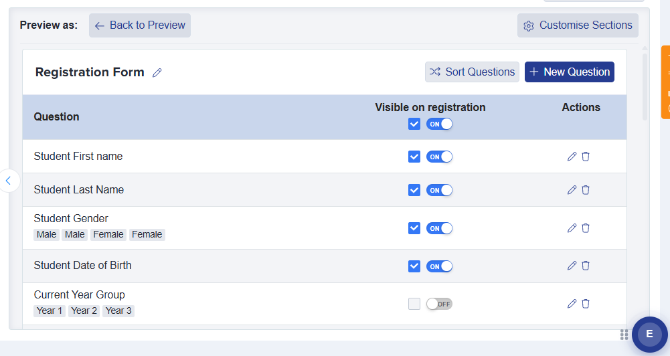Turn off Student First name toggle
This screenshot has height=356, width=670.
[439, 157]
